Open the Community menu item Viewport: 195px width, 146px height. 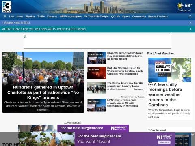point(139,17)
